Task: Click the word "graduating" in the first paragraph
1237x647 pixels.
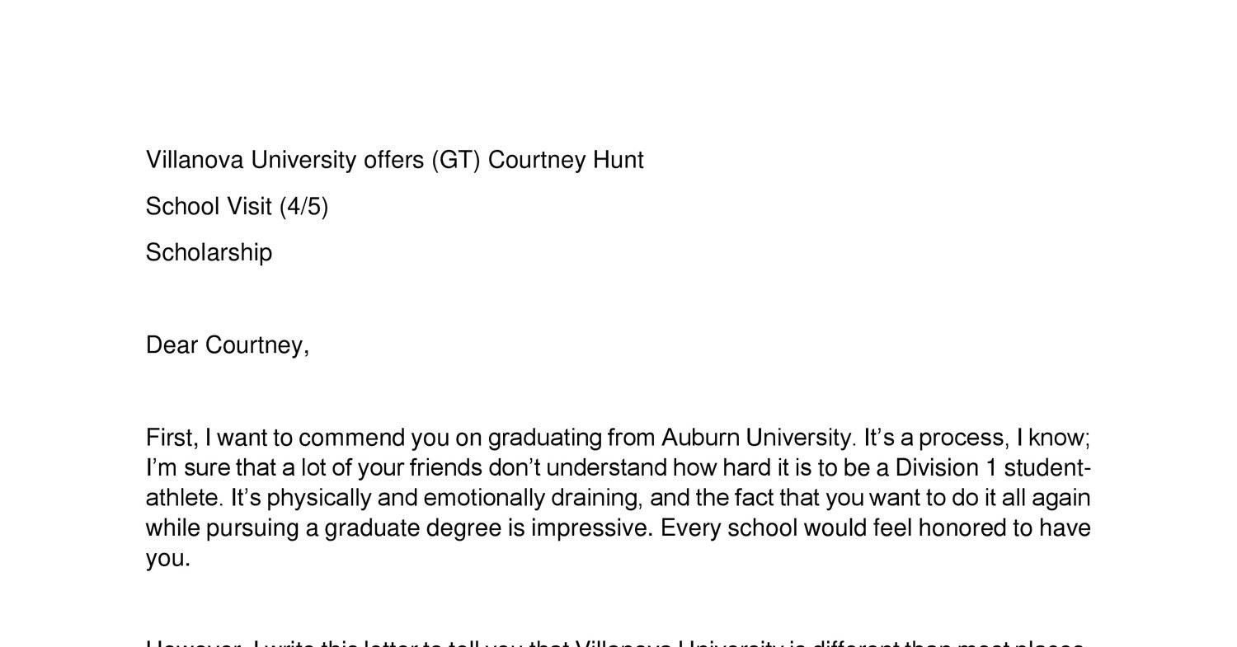Action: [x=544, y=438]
